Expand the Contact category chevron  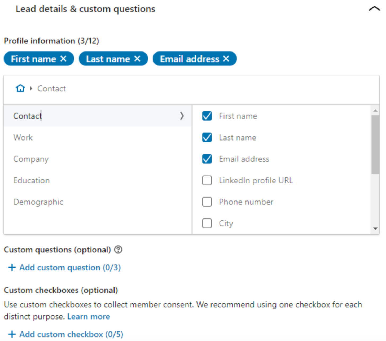coord(182,116)
